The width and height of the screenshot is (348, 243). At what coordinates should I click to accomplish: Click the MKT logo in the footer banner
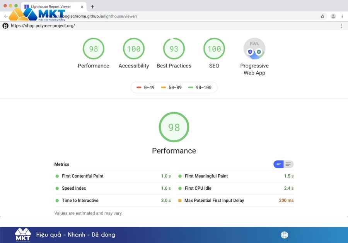(x=23, y=235)
